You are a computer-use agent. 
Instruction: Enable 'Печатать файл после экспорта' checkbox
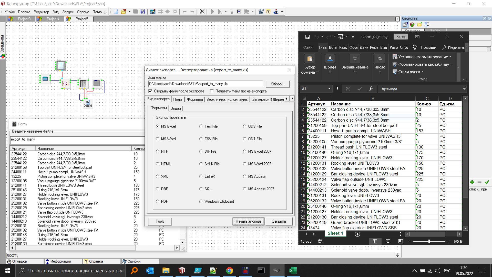click(212, 91)
